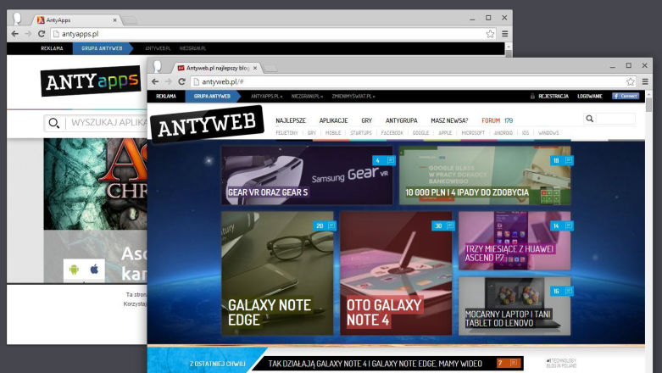Viewport: 662px width, 373px height.
Task: Open a new tab in the Antyweb window
Action: (270, 68)
